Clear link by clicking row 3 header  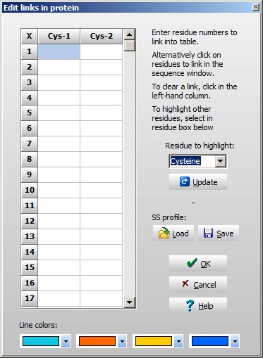click(29, 82)
